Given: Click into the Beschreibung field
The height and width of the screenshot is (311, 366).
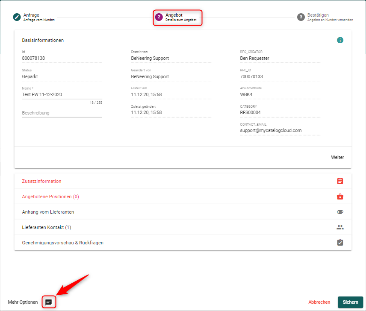Looking at the screenshot, I should [62, 113].
